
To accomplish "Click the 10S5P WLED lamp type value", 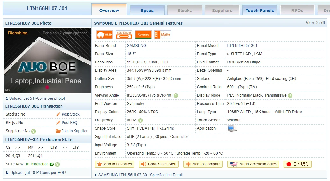I will (265, 112).
